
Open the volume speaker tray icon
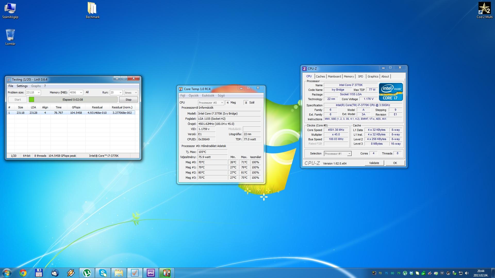467,273
